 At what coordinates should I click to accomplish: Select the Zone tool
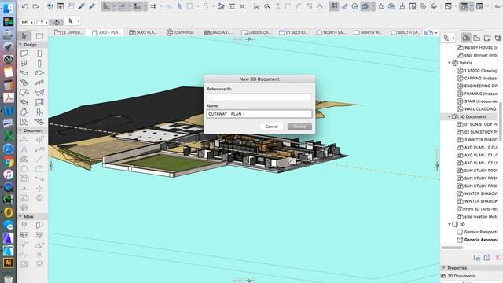24,122
